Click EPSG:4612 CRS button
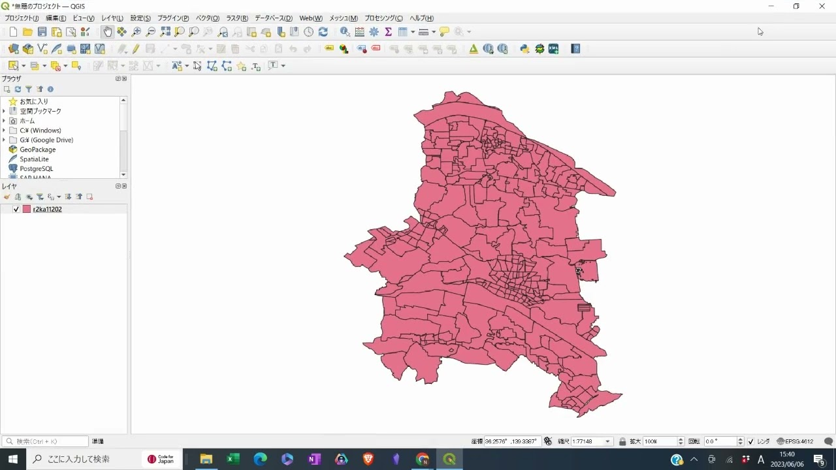Image resolution: width=836 pixels, height=470 pixels. click(x=795, y=442)
